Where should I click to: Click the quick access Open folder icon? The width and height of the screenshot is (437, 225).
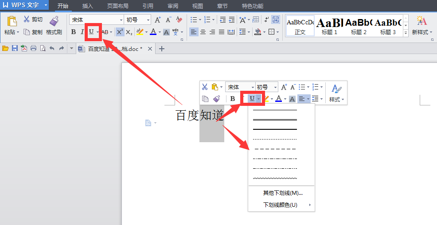[x=5, y=48]
